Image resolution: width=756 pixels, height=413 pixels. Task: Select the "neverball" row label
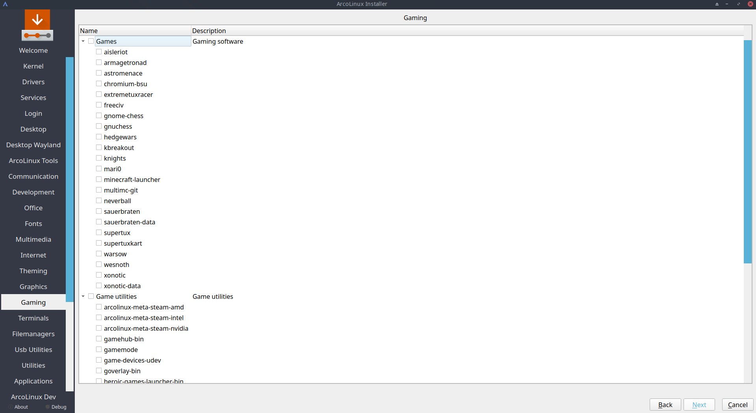[117, 201]
